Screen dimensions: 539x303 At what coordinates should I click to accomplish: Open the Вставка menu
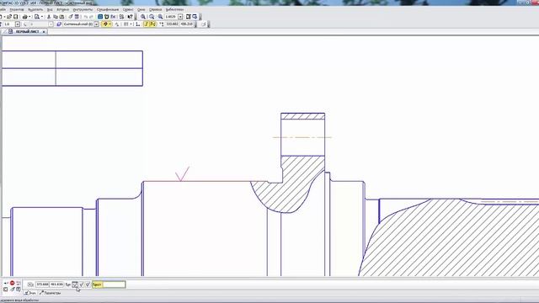tap(63, 9)
